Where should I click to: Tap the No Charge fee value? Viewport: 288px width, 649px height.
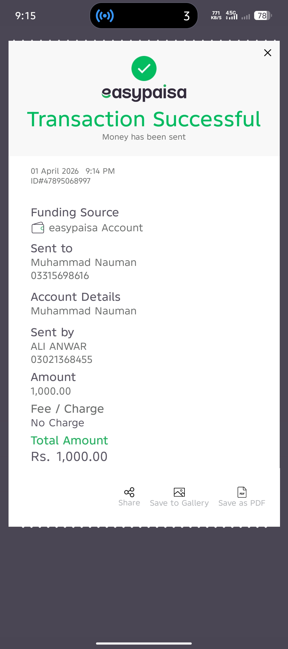(58, 423)
